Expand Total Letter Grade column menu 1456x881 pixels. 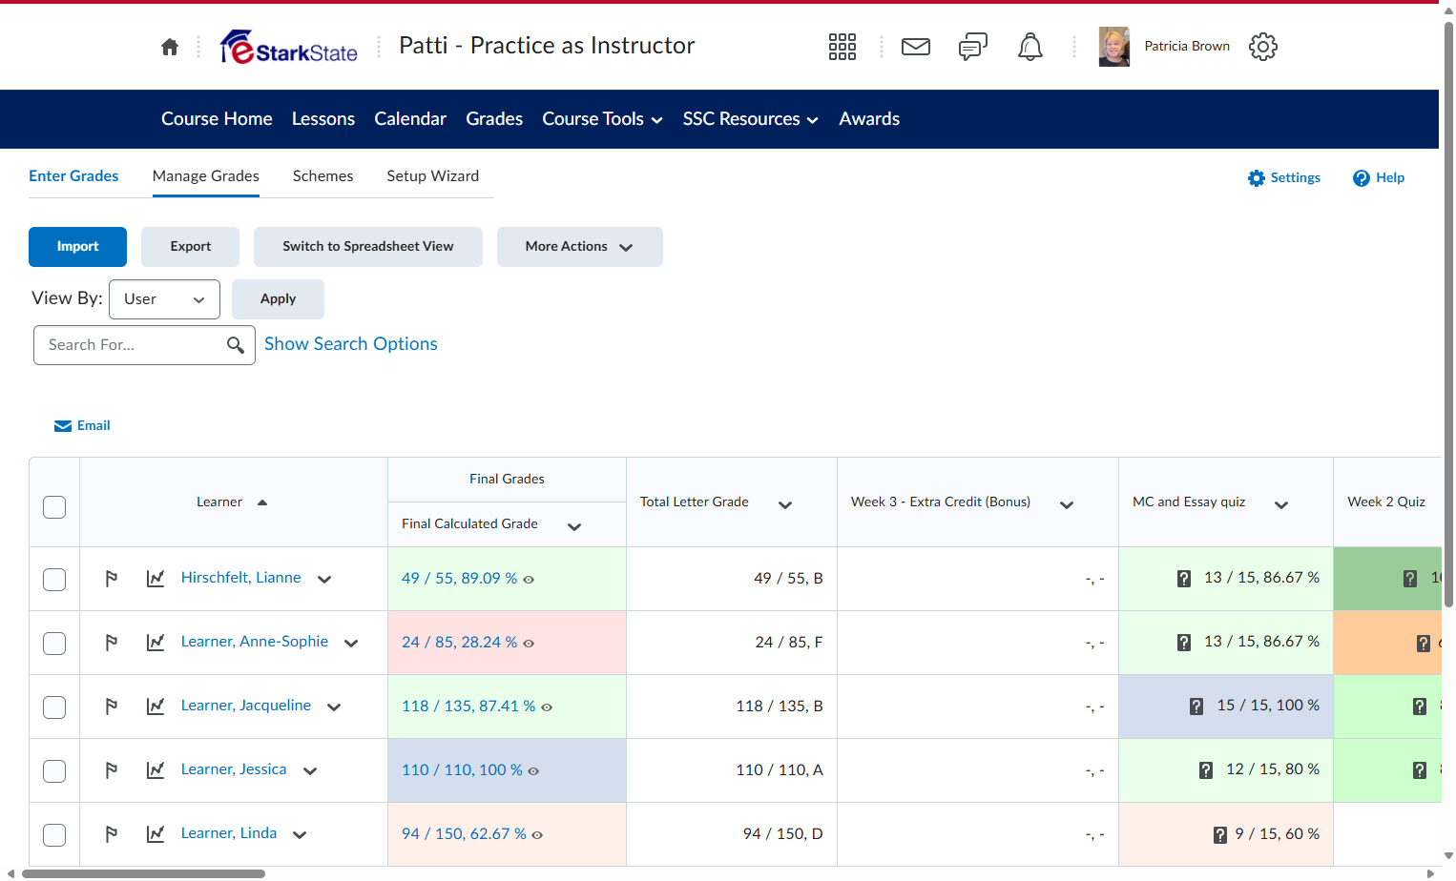pyautogui.click(x=785, y=504)
